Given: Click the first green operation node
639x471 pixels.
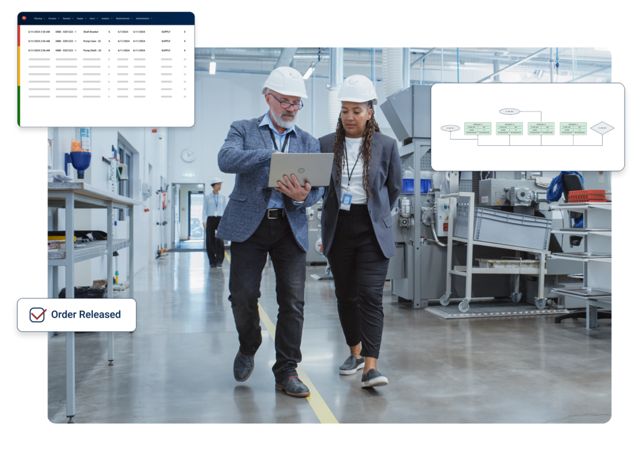Looking at the screenshot, I should 477,128.
